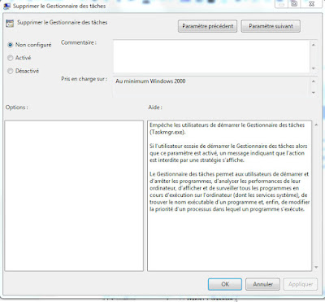Click the Annuler button
The width and height of the screenshot is (325, 302).
262,284
